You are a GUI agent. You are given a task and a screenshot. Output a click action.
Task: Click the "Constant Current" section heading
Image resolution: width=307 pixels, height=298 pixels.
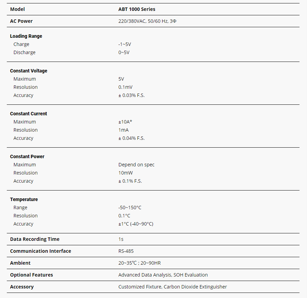(29, 114)
